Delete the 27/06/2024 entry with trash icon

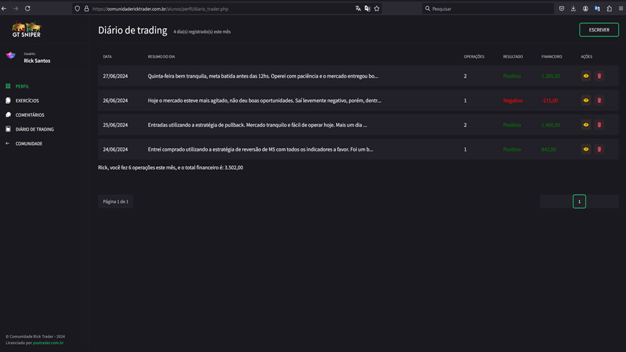599,76
